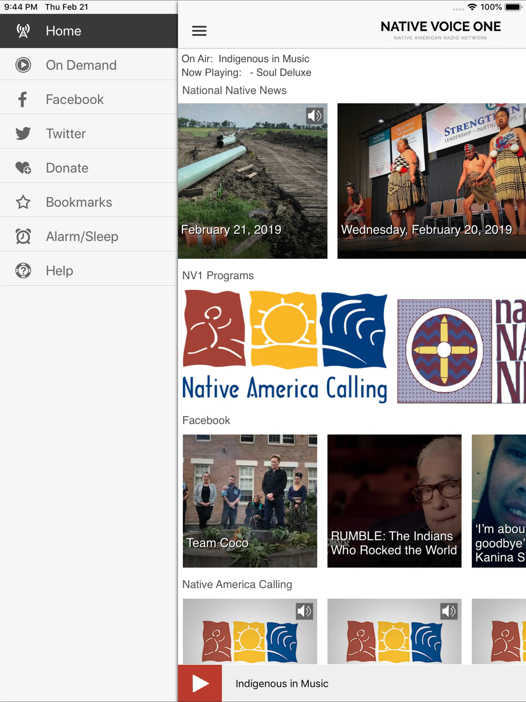The width and height of the screenshot is (526, 702).
Task: Start playback of Indigenous in Music
Action: [x=200, y=683]
